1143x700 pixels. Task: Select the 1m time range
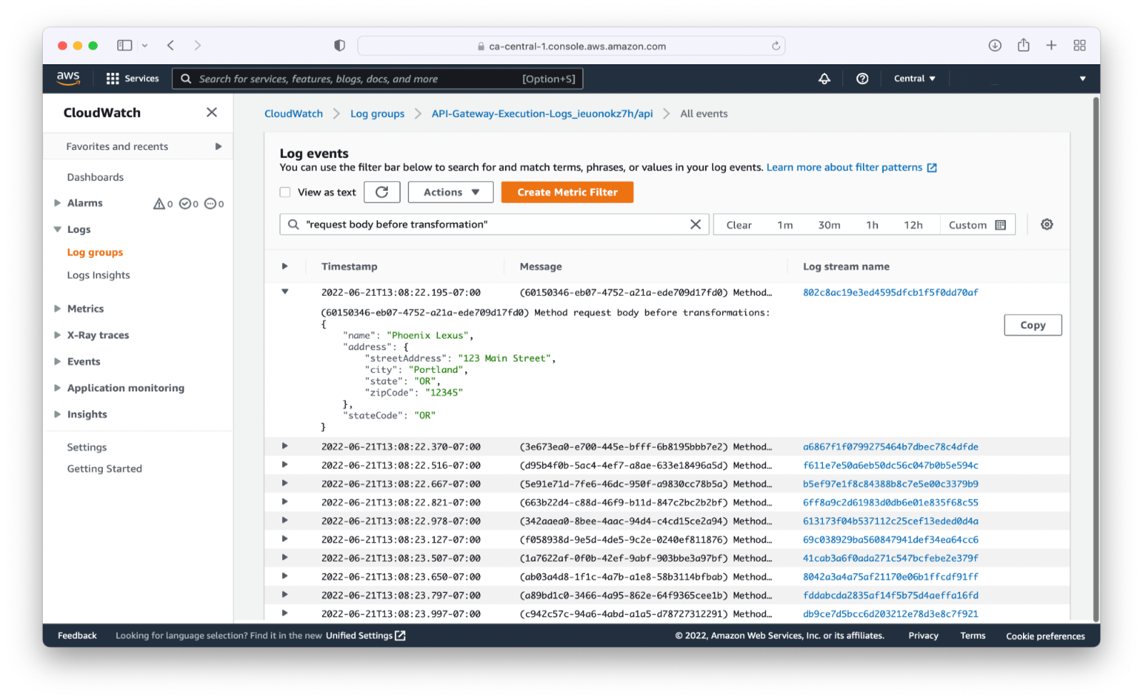(785, 225)
